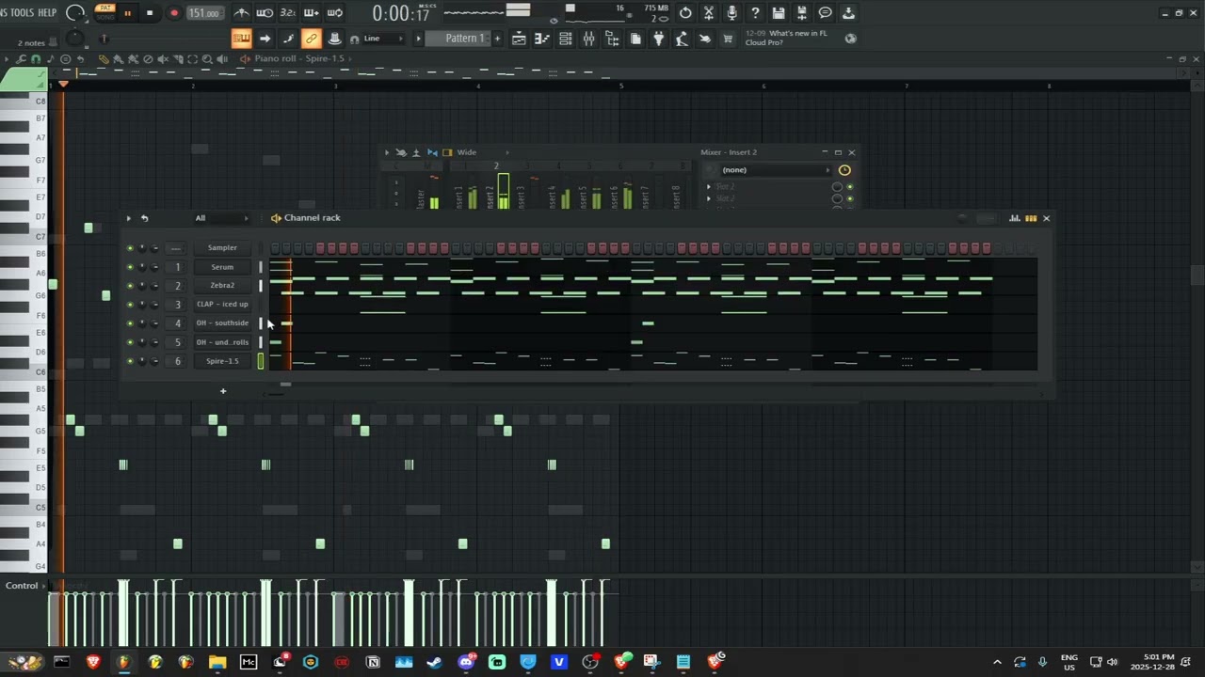Open Brave browser in the taskbar
Viewport: 1205px width, 677px height.
pyautogui.click(x=93, y=662)
